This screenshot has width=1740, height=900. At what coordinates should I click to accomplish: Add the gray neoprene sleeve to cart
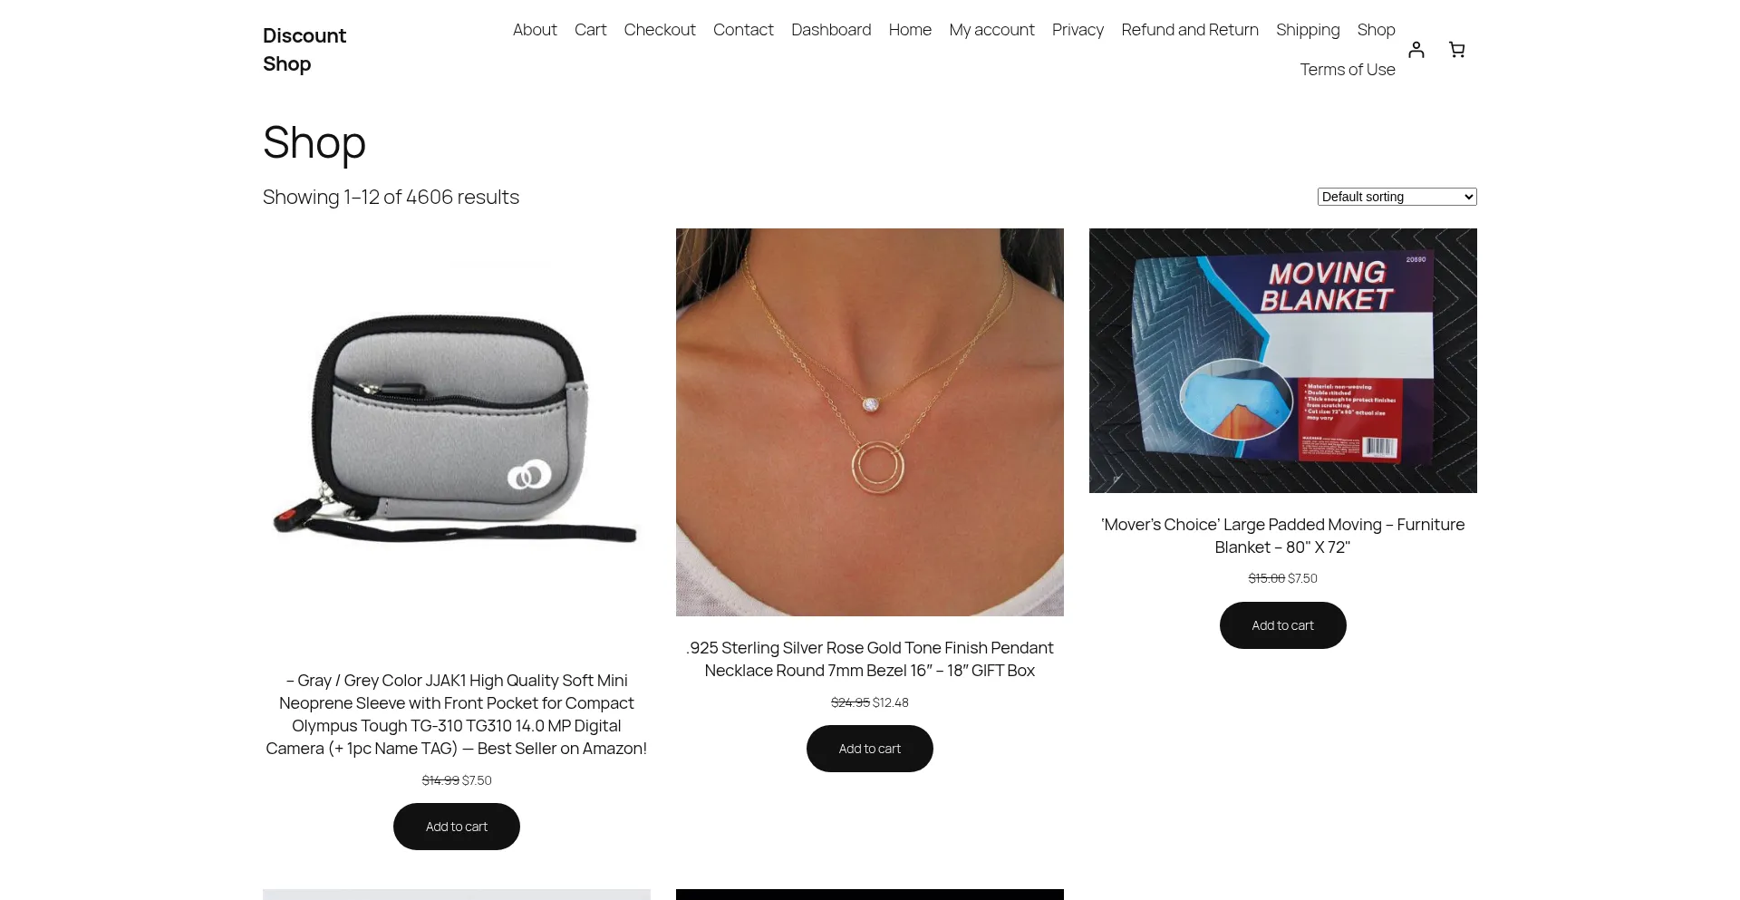point(457,827)
